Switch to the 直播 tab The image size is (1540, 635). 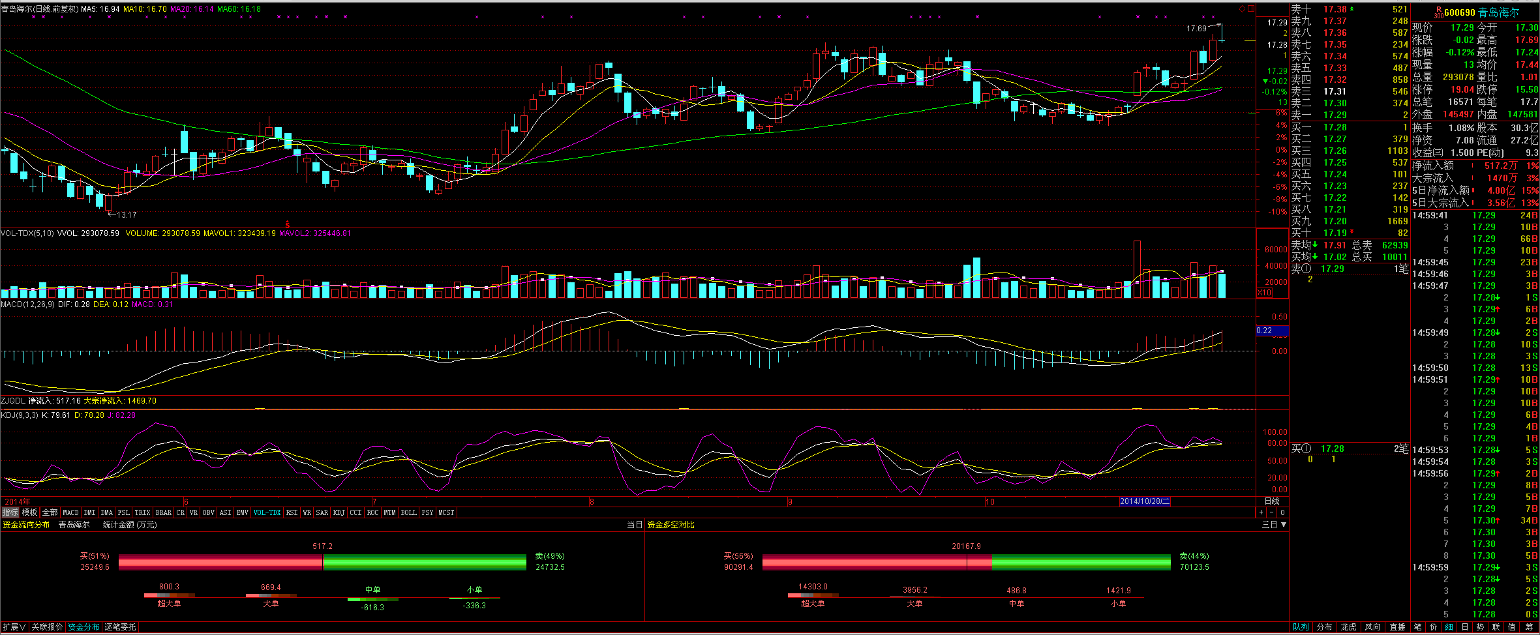[x=1398, y=627]
